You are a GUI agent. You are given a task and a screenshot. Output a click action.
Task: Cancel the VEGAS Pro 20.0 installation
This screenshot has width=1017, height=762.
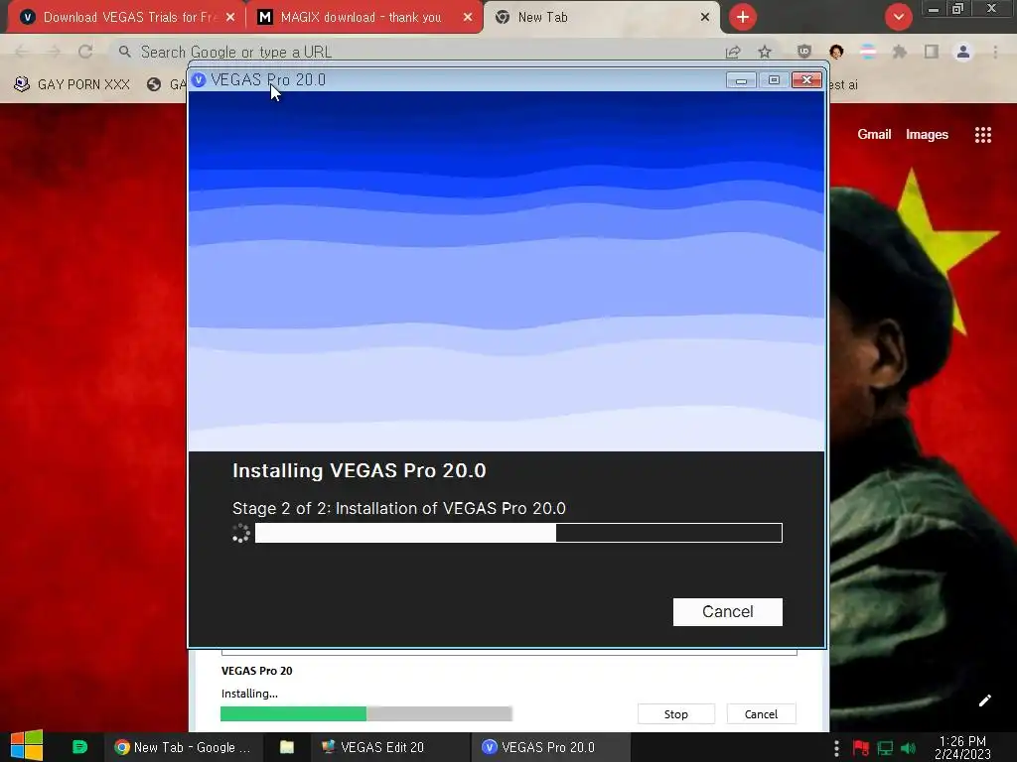(x=727, y=611)
